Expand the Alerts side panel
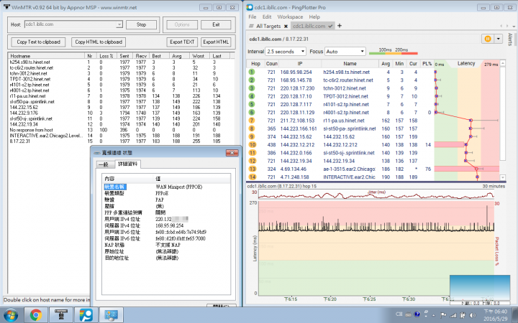This screenshot has width=518, height=323. pos(510,39)
